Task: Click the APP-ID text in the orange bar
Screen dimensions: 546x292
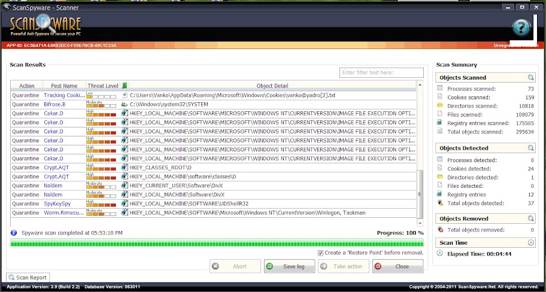Action: click(61, 45)
